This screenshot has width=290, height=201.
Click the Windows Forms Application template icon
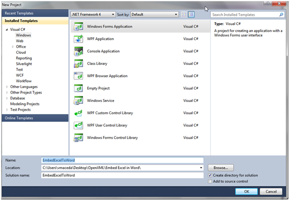(78, 26)
